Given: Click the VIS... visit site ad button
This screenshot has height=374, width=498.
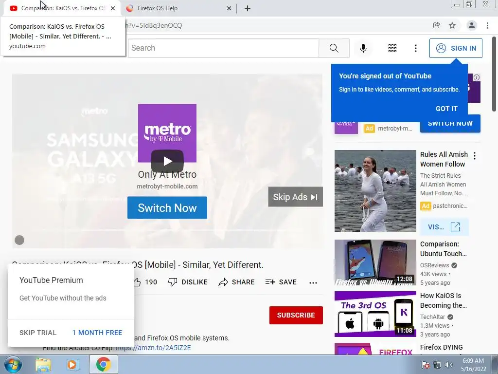Looking at the screenshot, I should [x=444, y=227].
